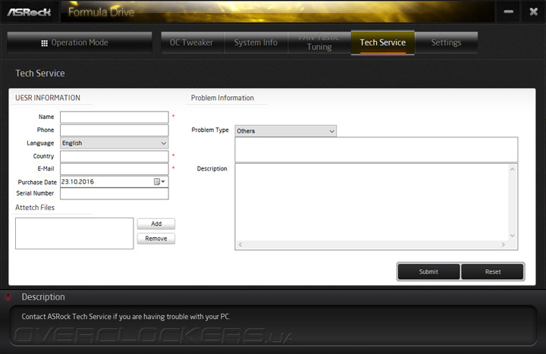This screenshot has width=546, height=354.
Task: Click the ASRock logo
Action: pos(30,12)
